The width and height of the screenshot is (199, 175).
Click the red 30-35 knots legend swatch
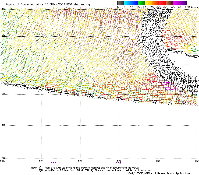click(162, 3)
